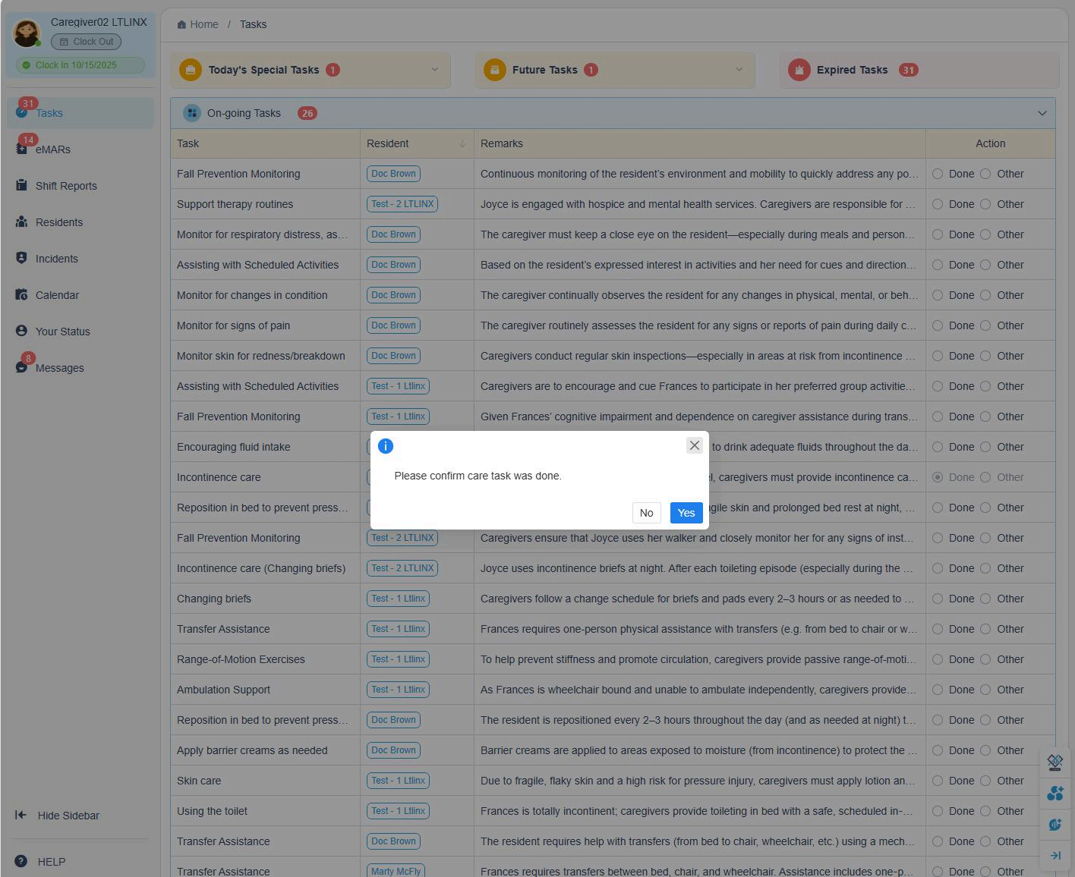The image size is (1075, 877).
Task: Expand Today's Special Tasks dropdown chevron
Action: [x=434, y=70]
